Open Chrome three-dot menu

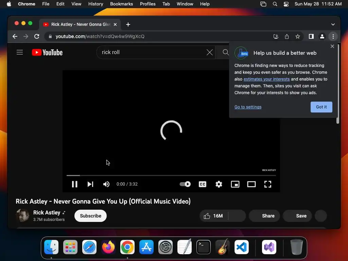tap(333, 36)
